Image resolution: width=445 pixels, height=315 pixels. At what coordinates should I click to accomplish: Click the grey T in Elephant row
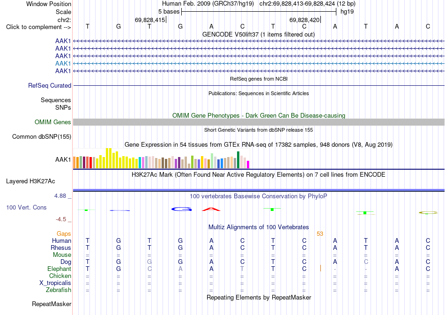point(242,269)
